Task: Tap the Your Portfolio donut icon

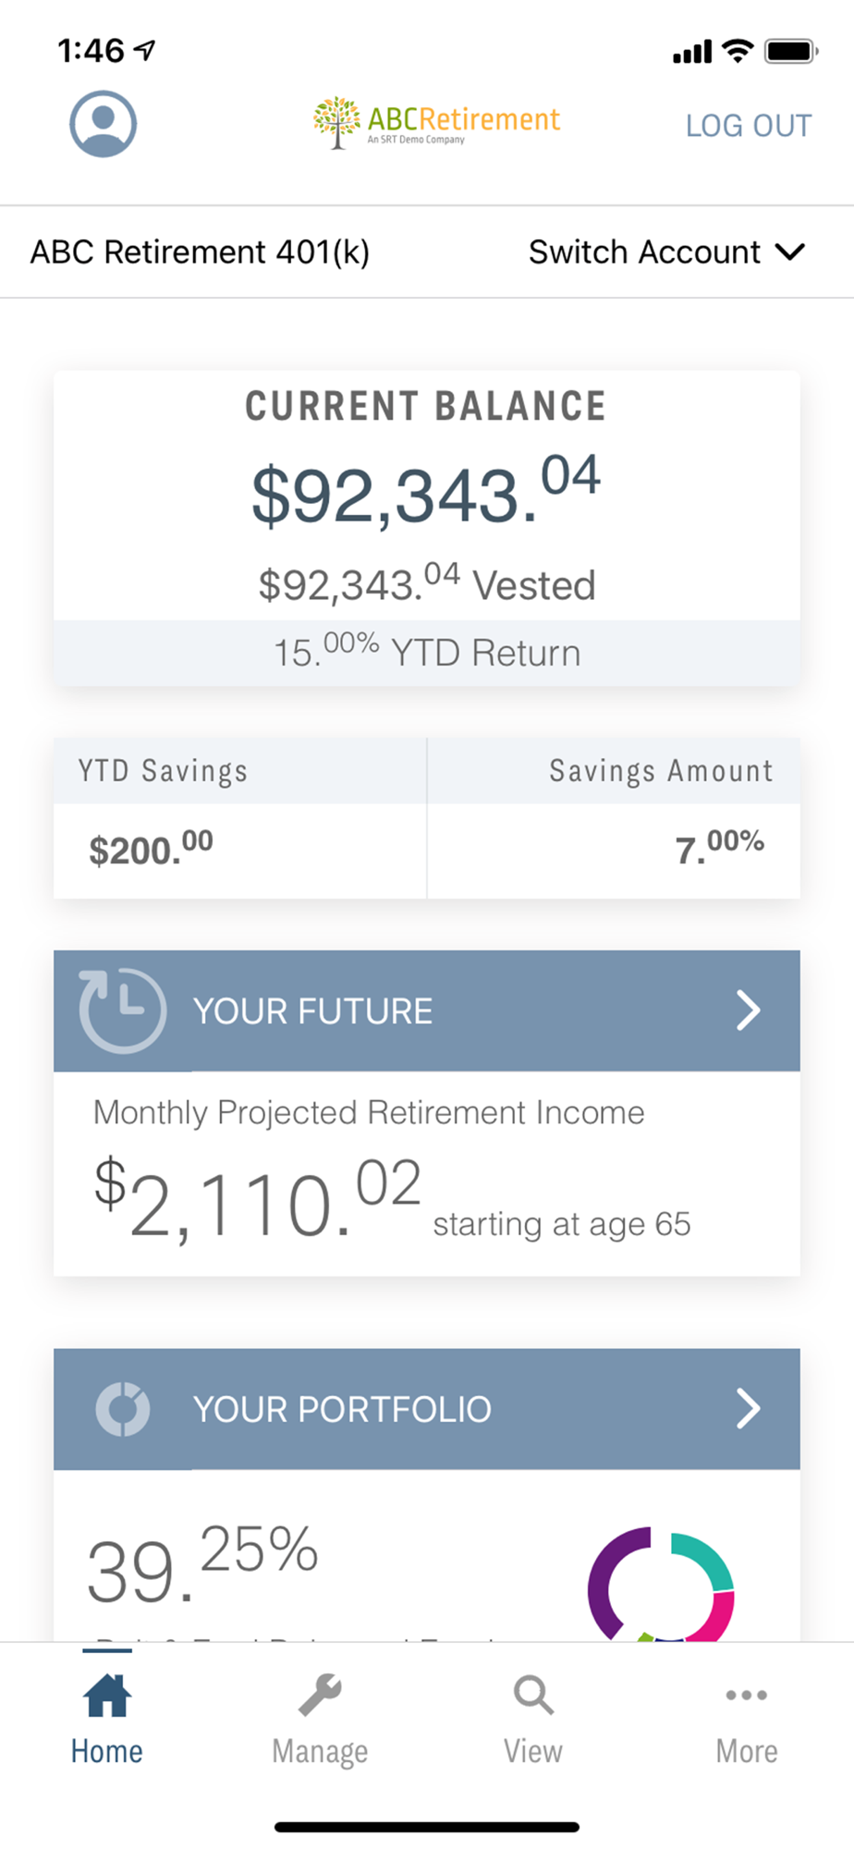Action: (x=122, y=1409)
